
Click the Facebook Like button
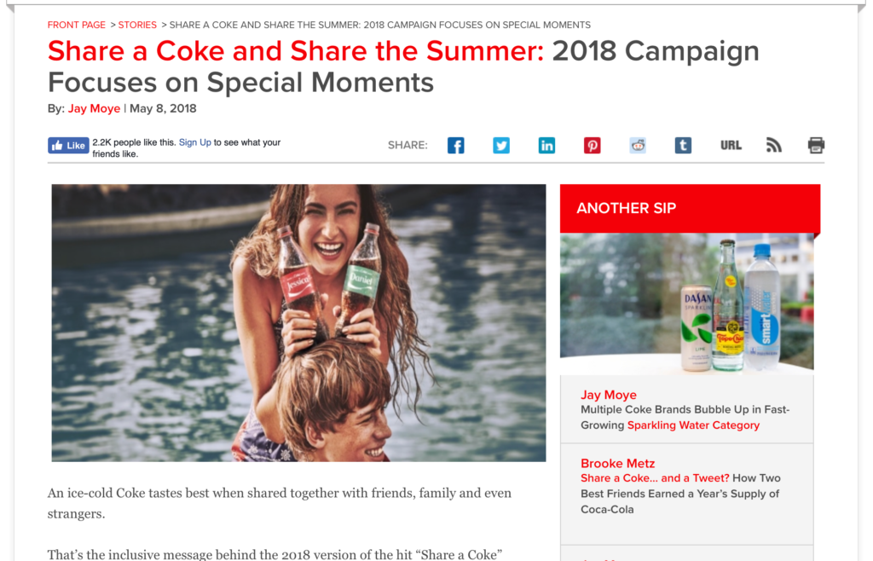[x=68, y=146]
